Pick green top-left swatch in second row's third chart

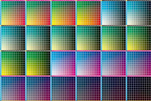tap(54, 28)
